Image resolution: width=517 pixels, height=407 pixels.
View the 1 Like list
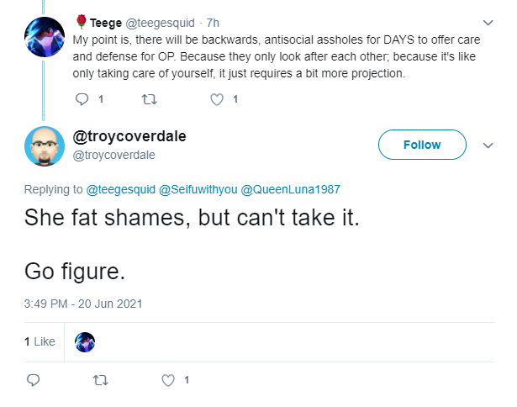(x=40, y=341)
